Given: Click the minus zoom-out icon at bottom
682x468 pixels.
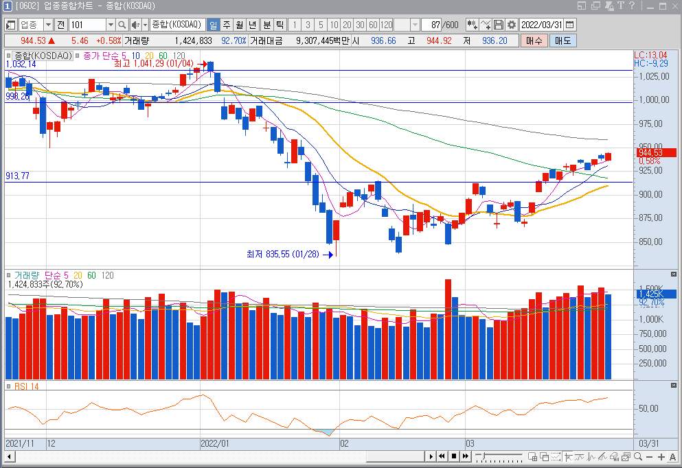Looking at the screenshot, I should click(650, 457).
